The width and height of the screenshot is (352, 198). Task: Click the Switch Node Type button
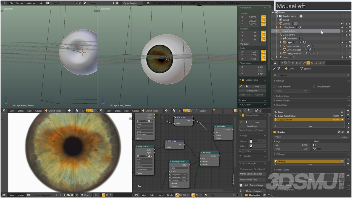coord(252,179)
